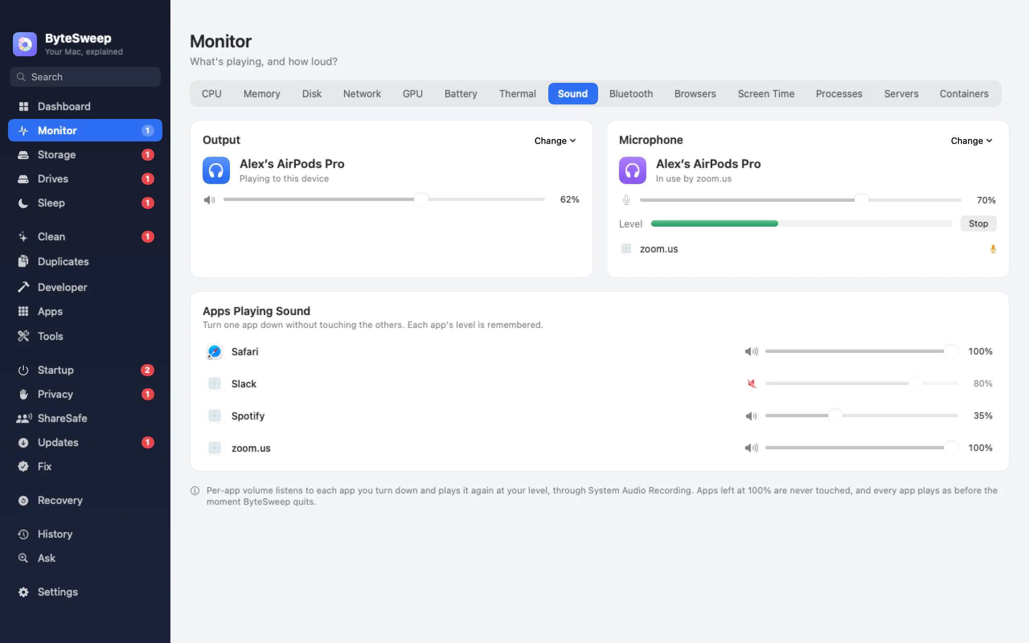Viewport: 1029px width, 643px height.
Task: Click the orange microphone indicator for zoom.us
Action: (x=993, y=249)
